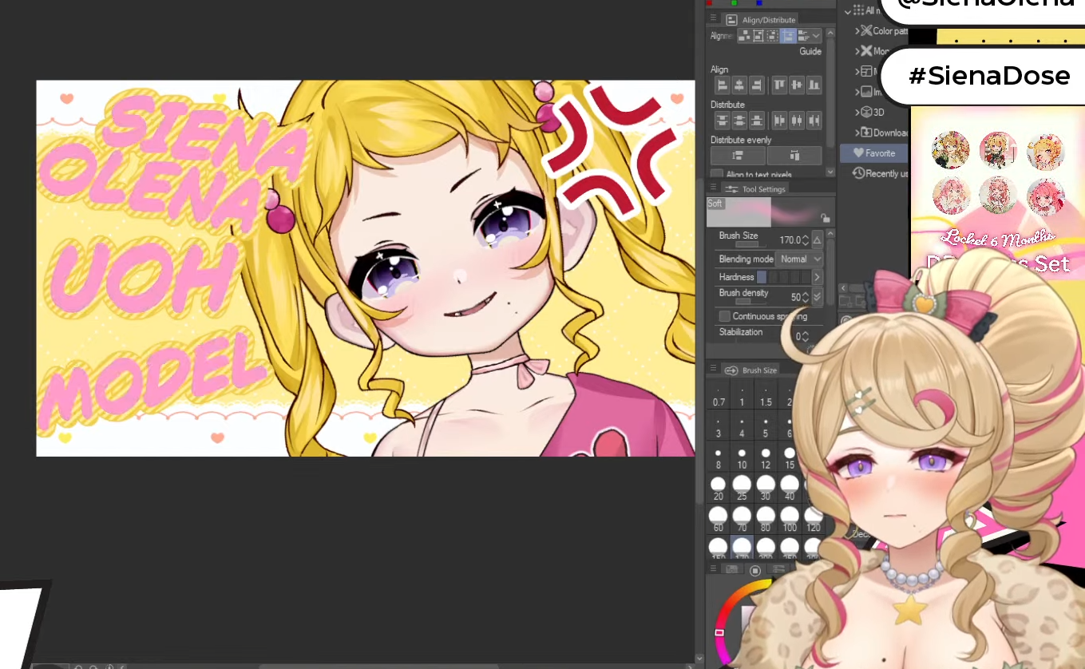
Task: Enable the Align to text pixels checkbox
Action: 717,174
